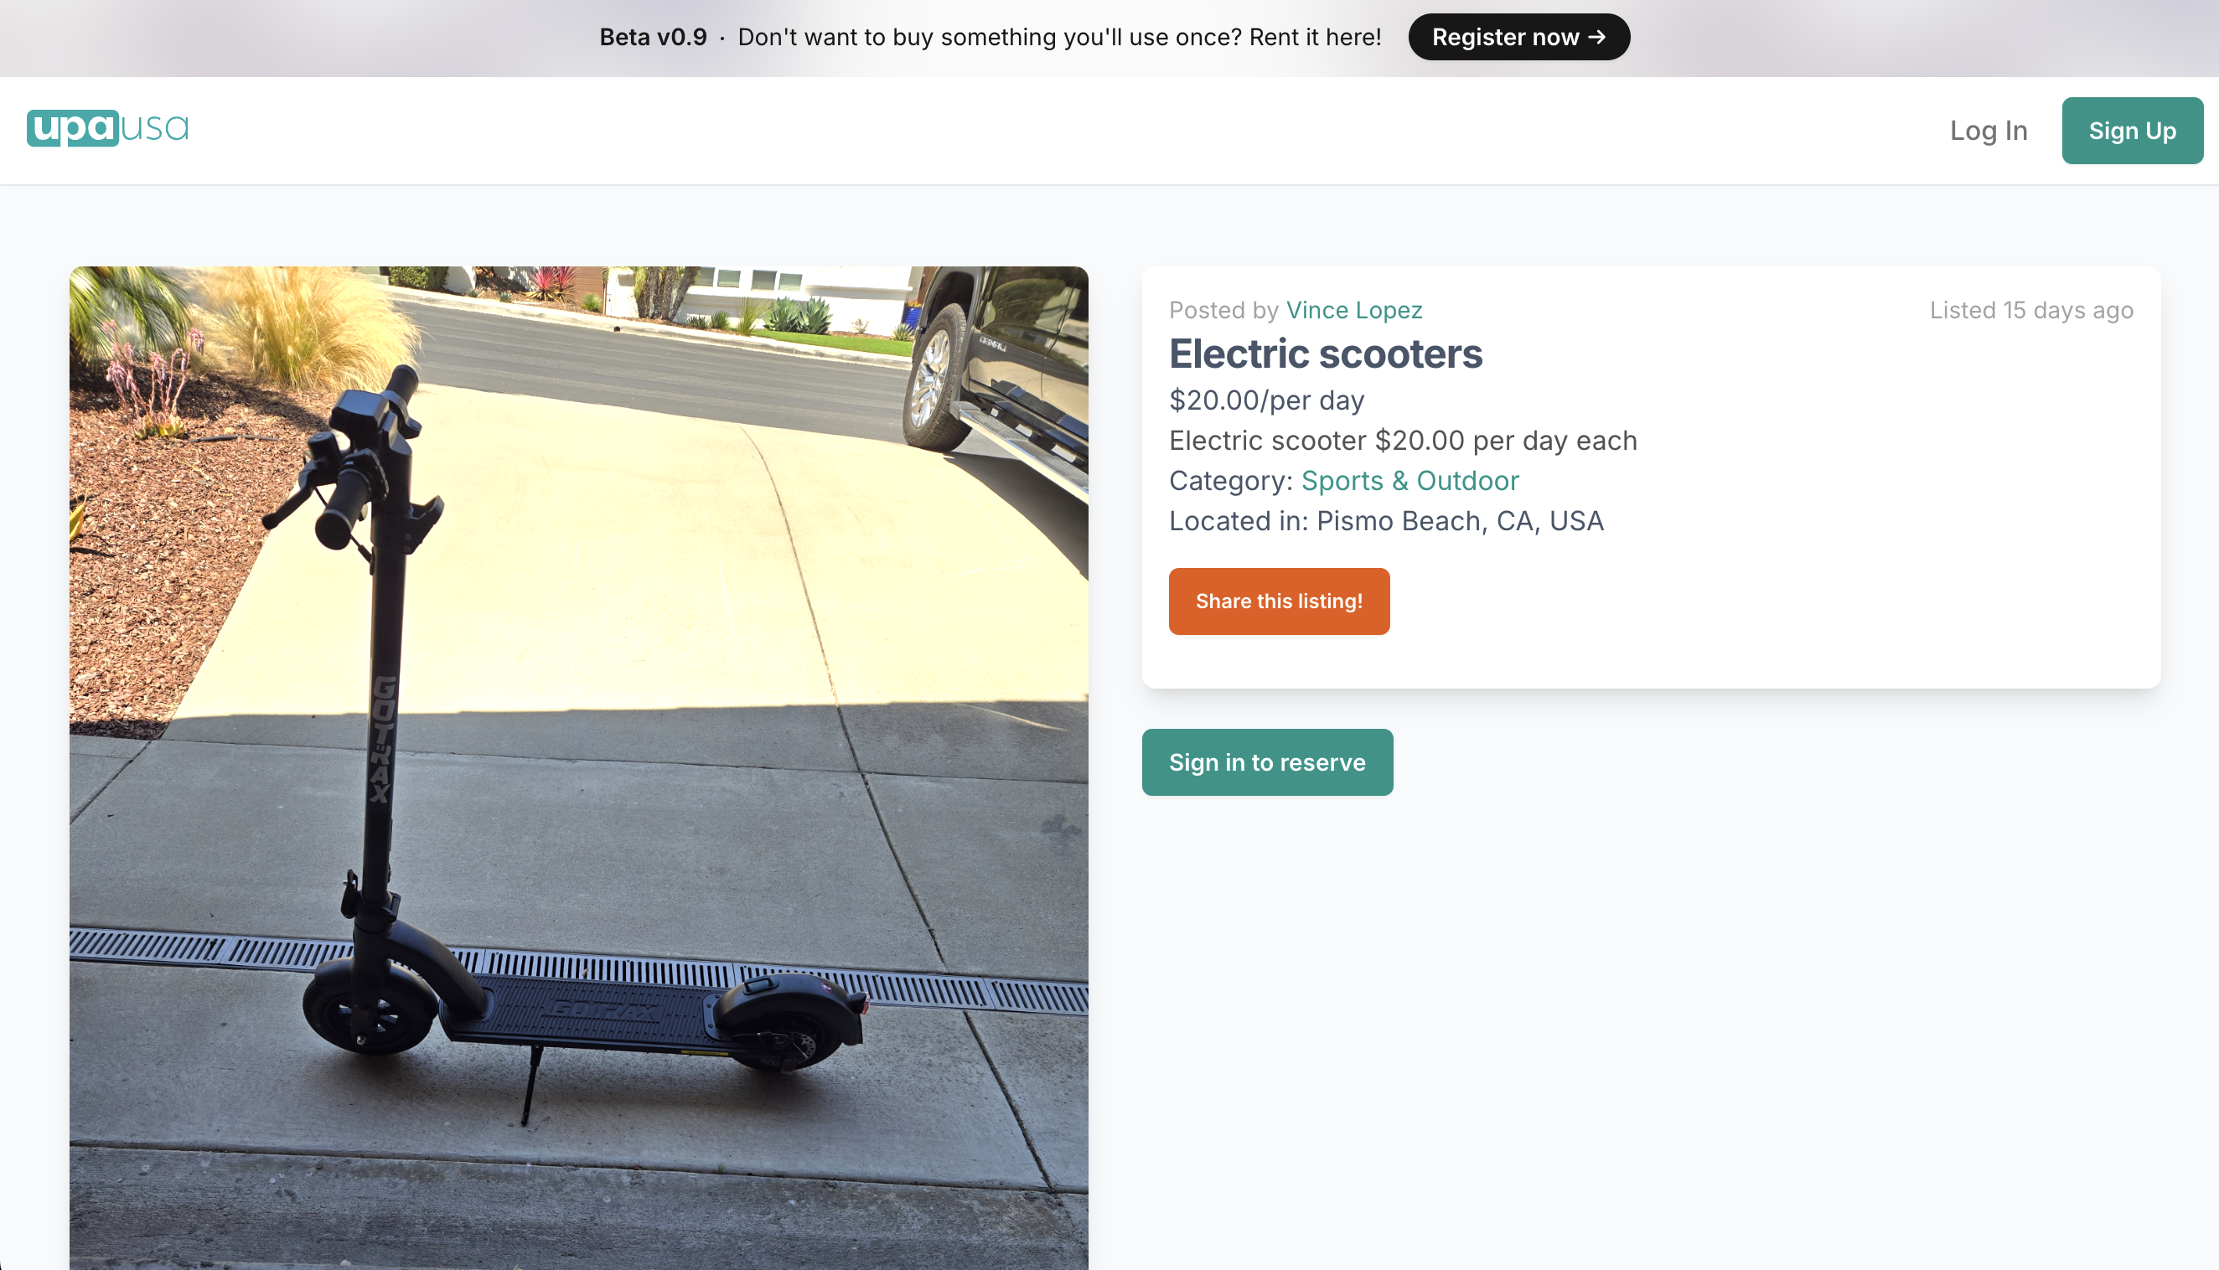2219x1270 pixels.
Task: Open the Log In page
Action: [x=1988, y=130]
